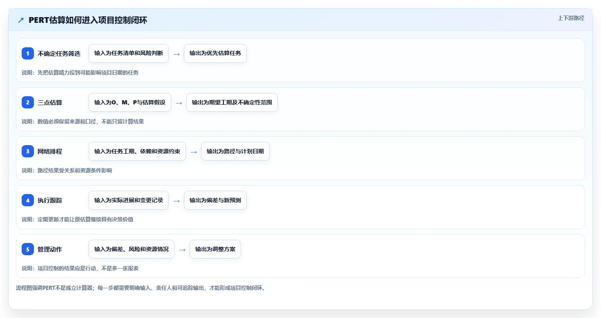Click the 输出为调整方案 box
Viewport: 601px width, 318px height.
tap(215, 249)
